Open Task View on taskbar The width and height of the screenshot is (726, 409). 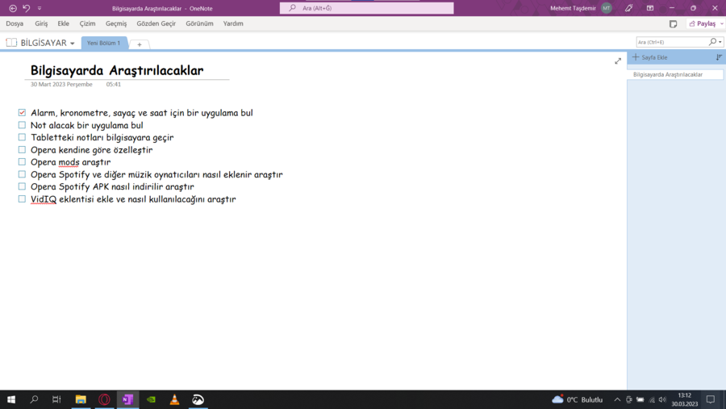click(x=56, y=399)
